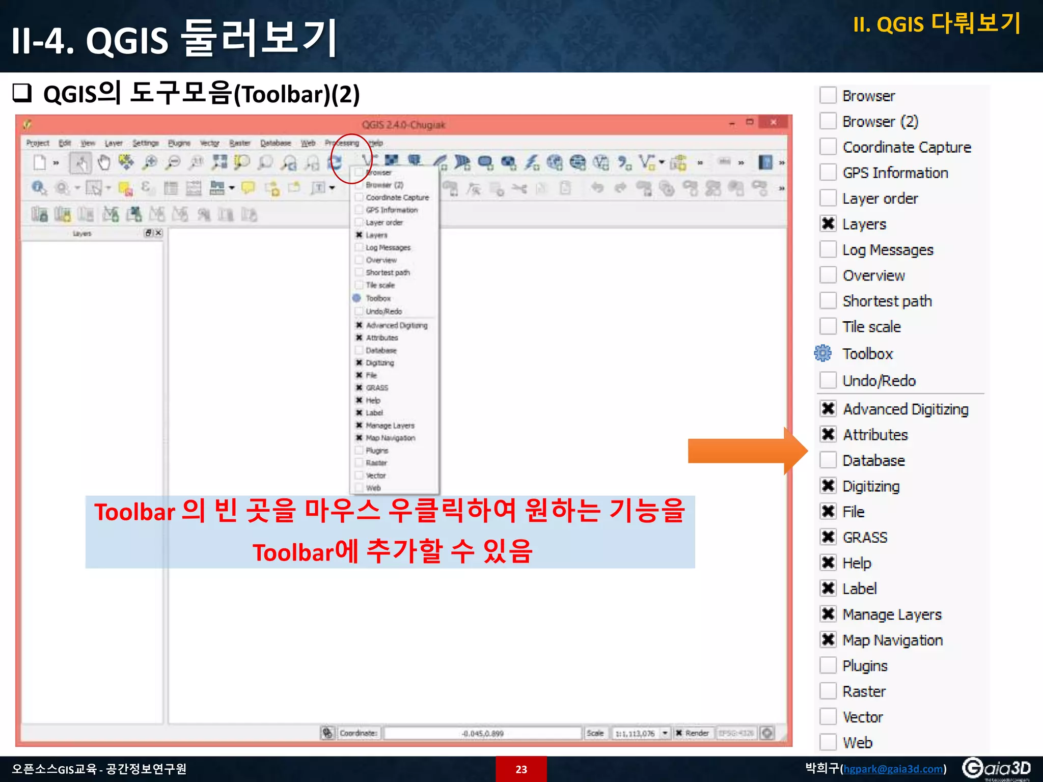Expand the Measure tool dropdown arrow
The height and width of the screenshot is (782, 1043).
(x=232, y=188)
